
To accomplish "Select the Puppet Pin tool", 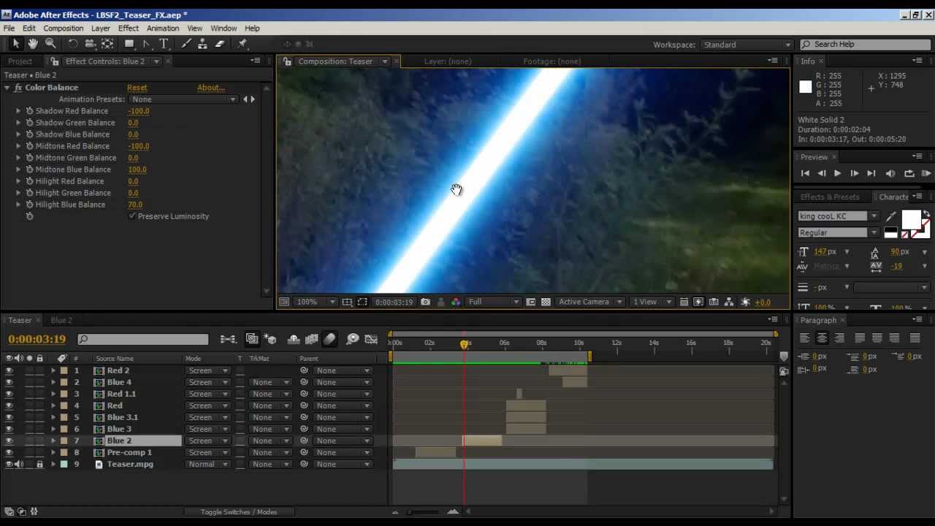I will [243, 44].
